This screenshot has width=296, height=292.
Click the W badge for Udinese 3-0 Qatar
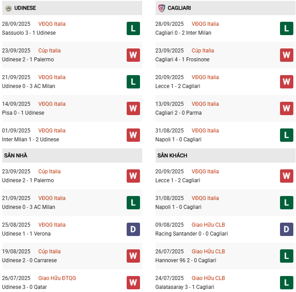point(133,283)
